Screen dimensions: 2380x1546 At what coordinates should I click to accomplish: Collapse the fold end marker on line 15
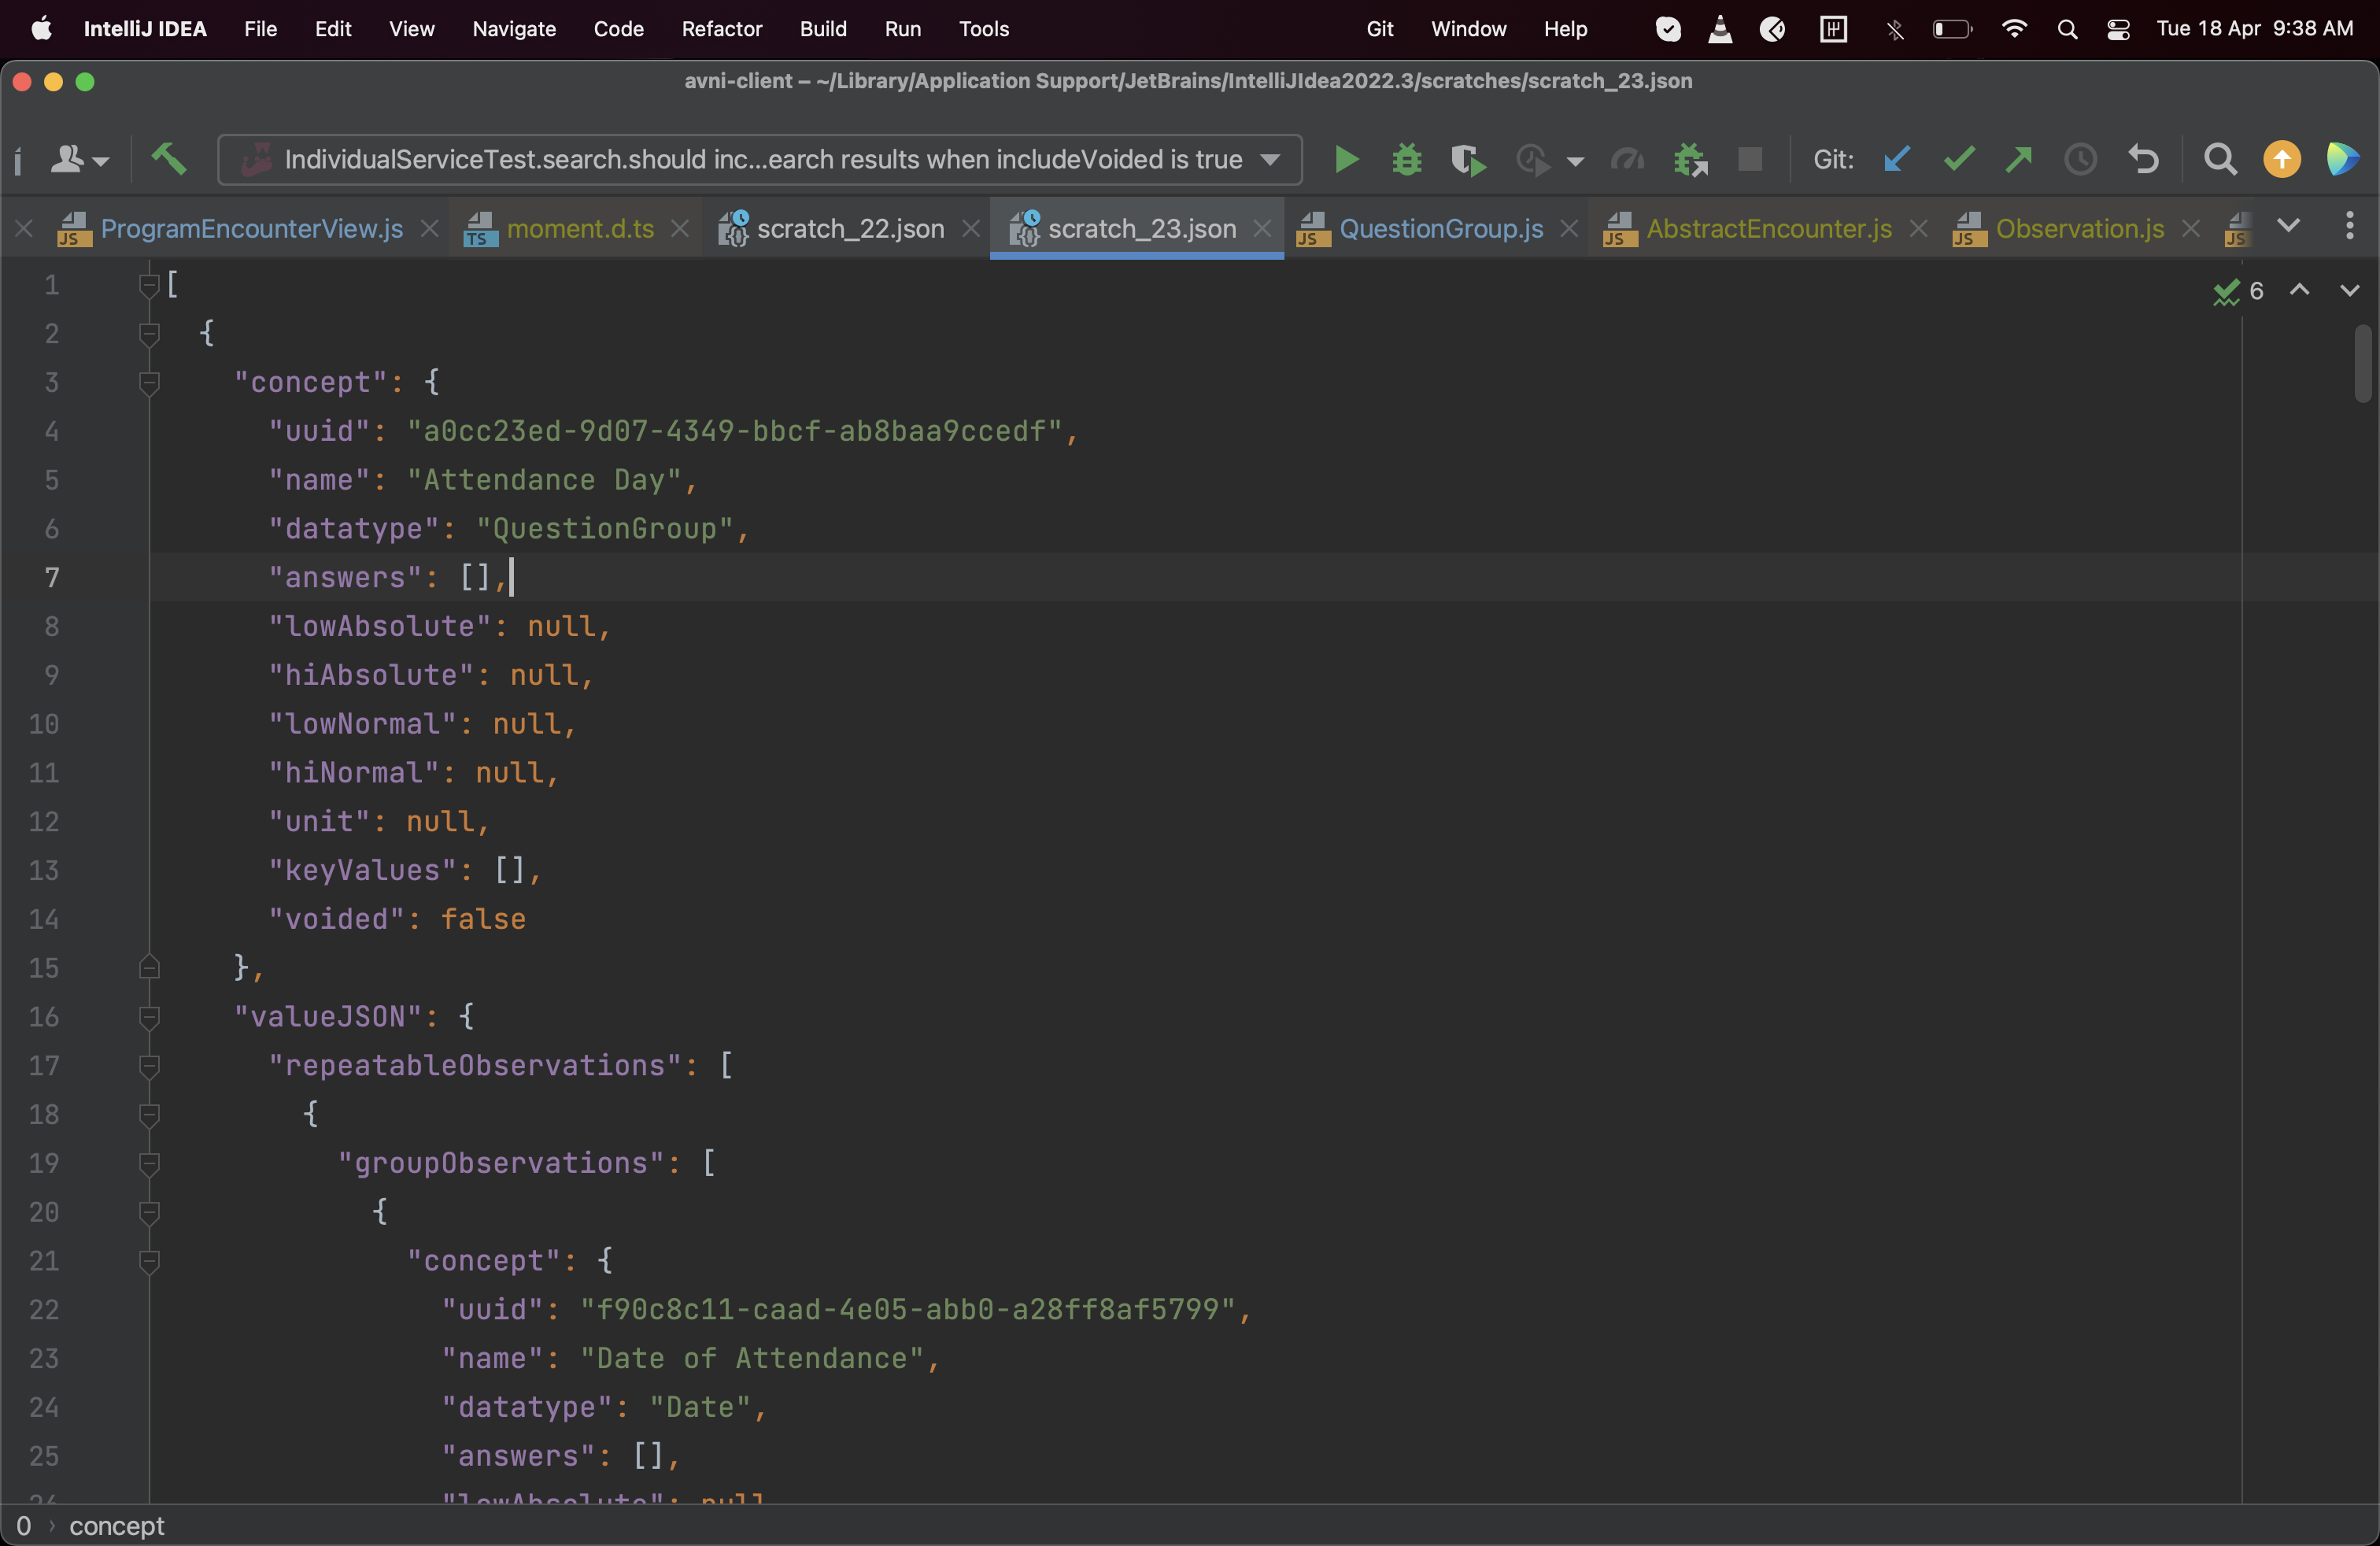[x=149, y=967]
